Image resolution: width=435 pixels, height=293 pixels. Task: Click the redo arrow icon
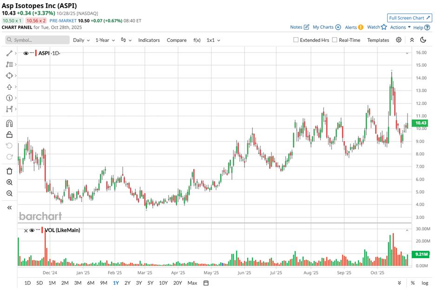(9, 156)
